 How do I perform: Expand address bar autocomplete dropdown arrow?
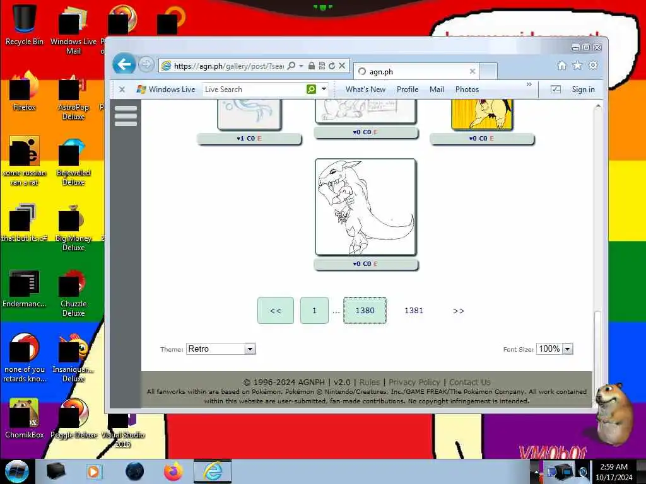(x=301, y=66)
